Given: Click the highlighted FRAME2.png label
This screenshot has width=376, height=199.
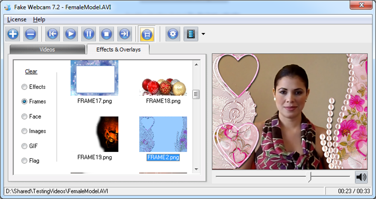Looking at the screenshot, I should point(163,158).
